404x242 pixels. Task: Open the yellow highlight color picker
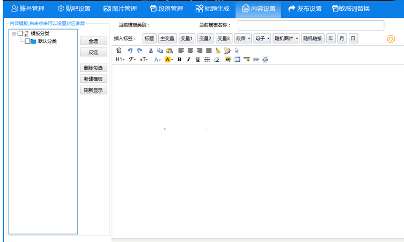[168, 59]
